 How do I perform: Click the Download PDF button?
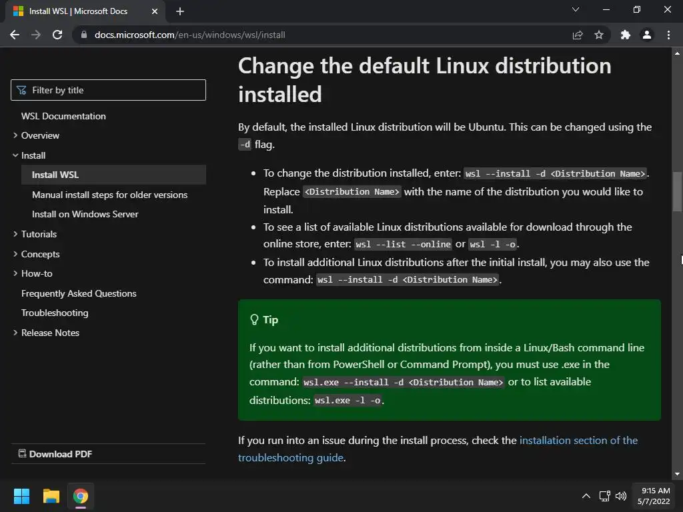pos(55,454)
